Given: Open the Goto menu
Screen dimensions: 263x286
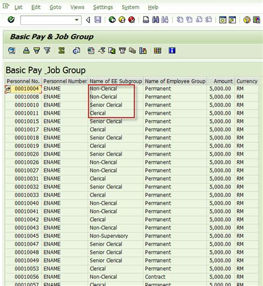Looking at the screenshot, I should click(x=55, y=7).
